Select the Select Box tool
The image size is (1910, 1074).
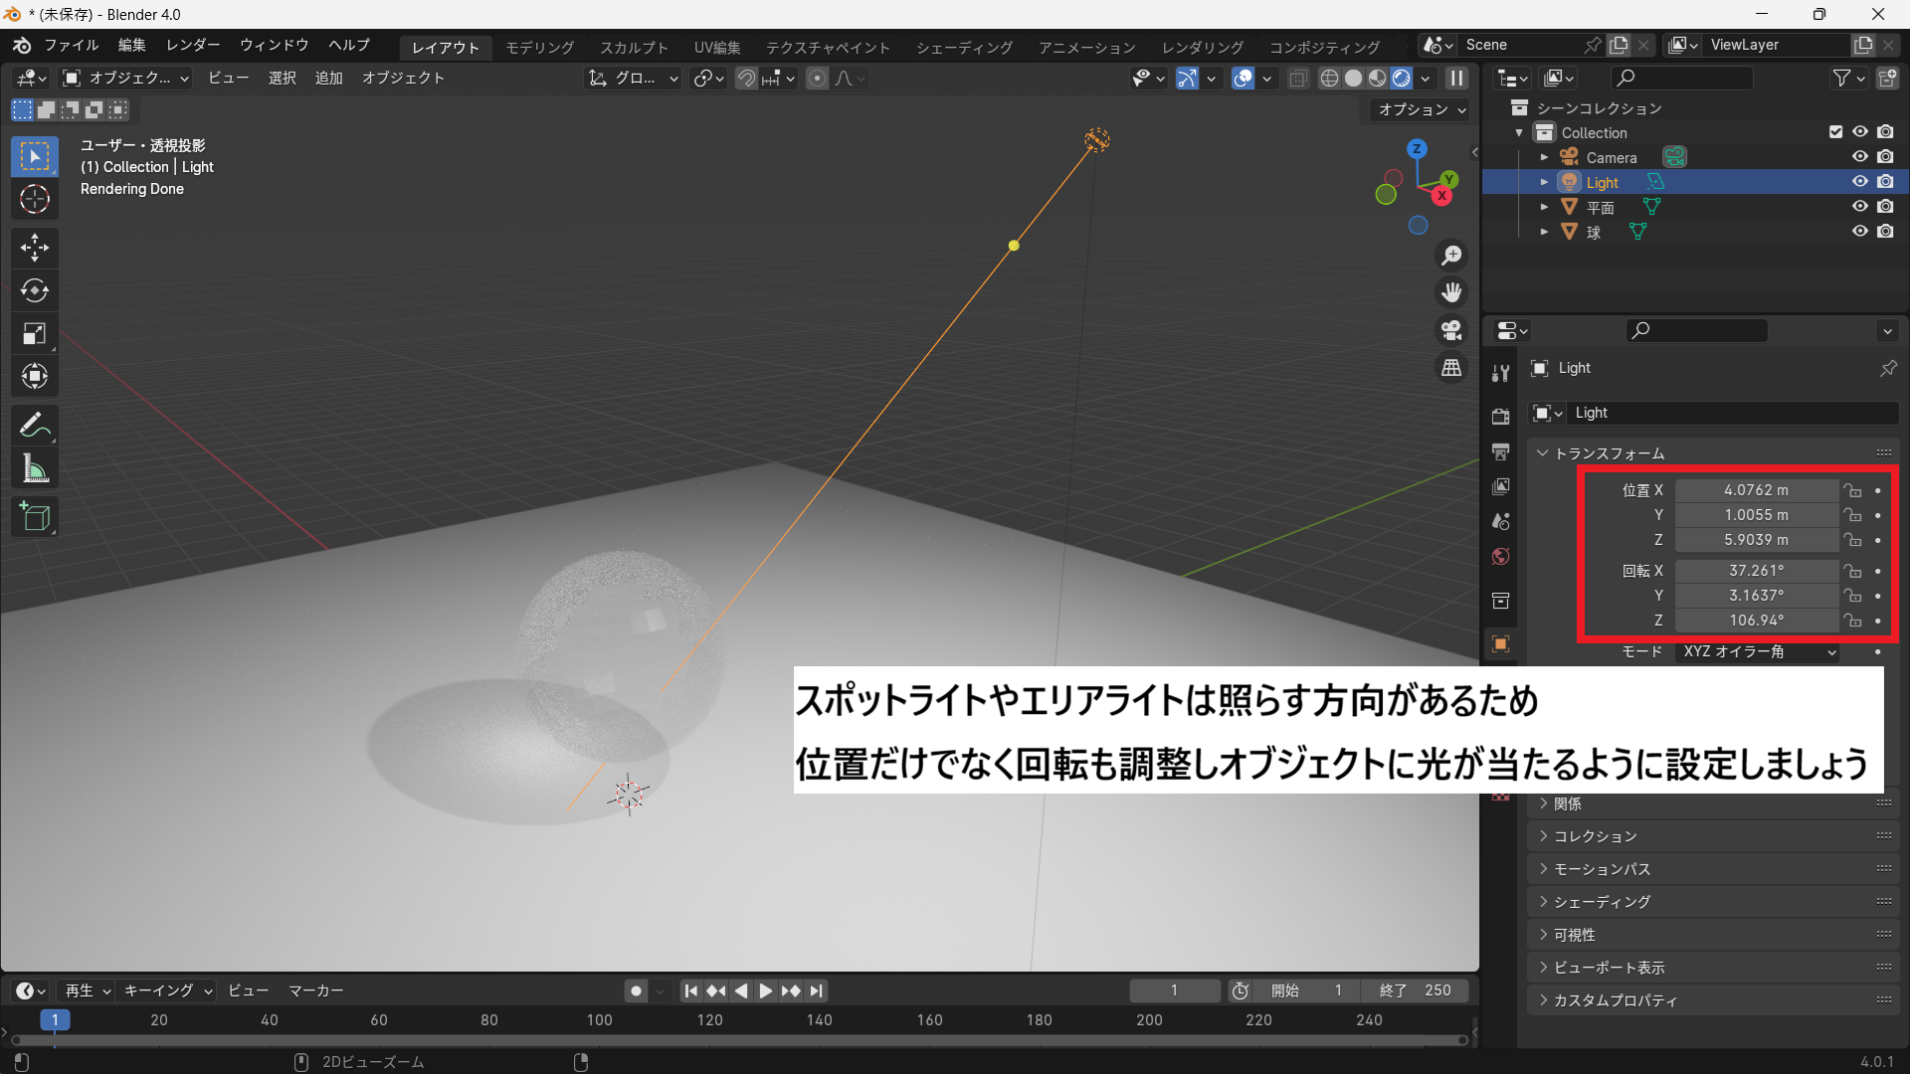point(35,156)
